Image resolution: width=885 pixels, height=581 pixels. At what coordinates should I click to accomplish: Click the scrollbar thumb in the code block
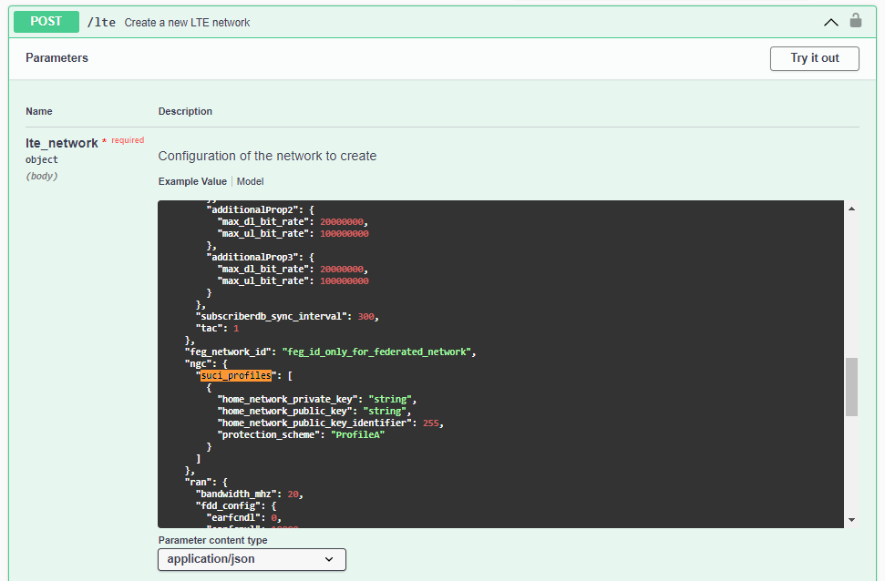click(x=851, y=386)
